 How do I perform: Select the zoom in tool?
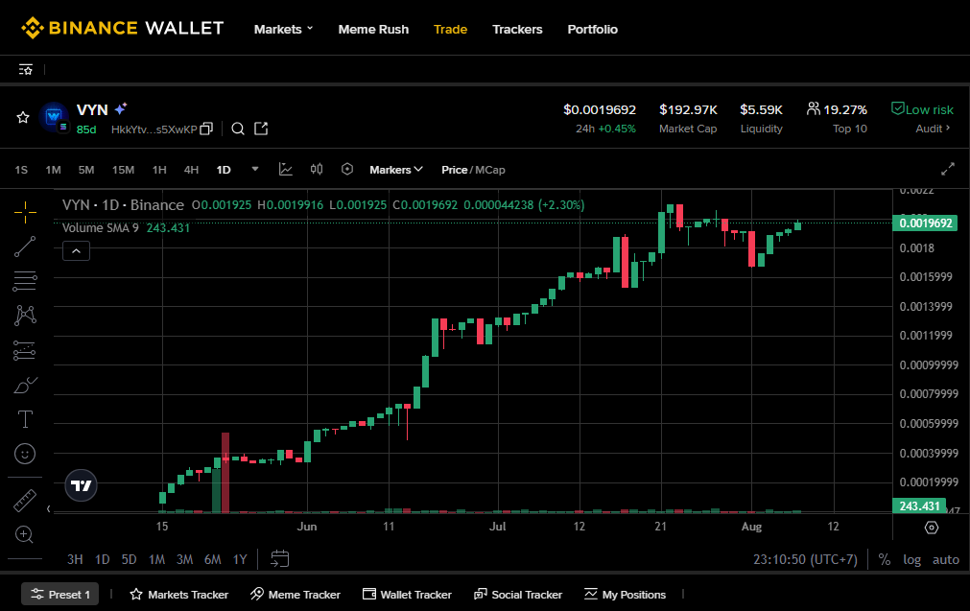click(x=24, y=534)
